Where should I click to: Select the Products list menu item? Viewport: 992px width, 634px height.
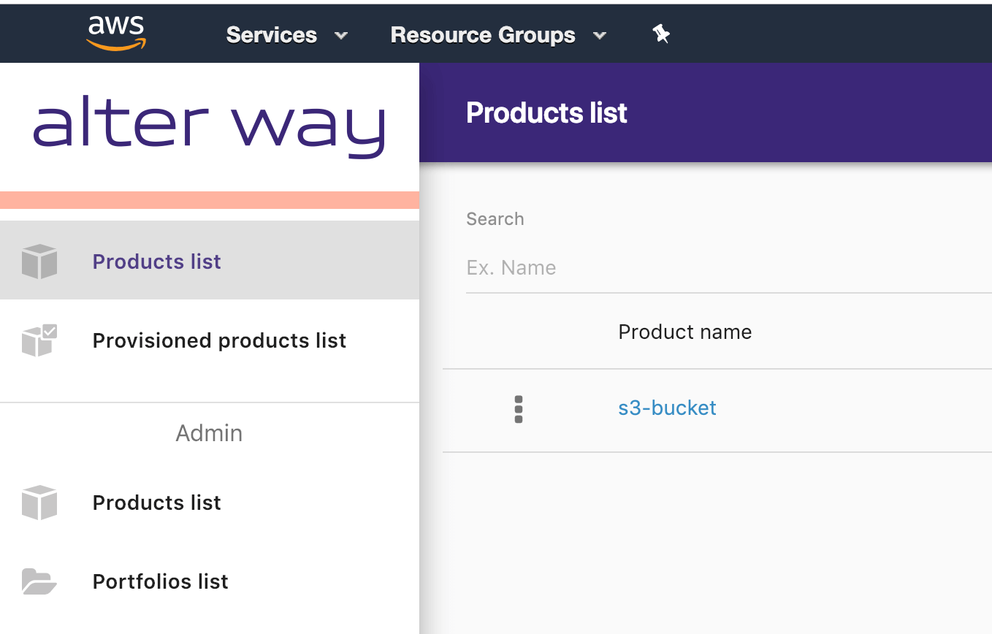tap(156, 261)
